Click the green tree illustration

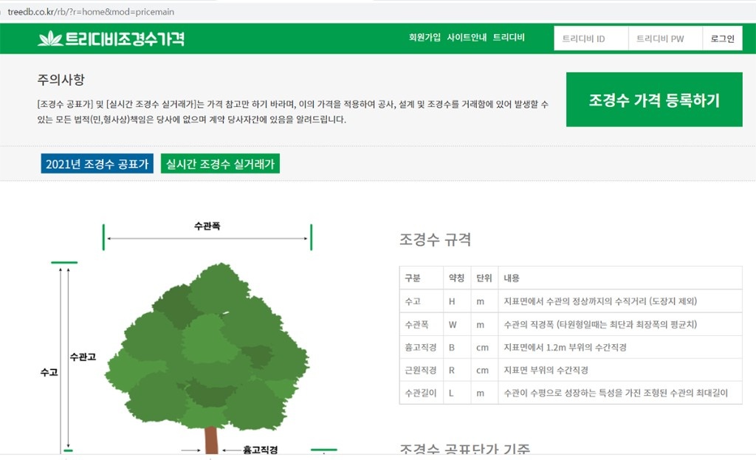[214, 347]
